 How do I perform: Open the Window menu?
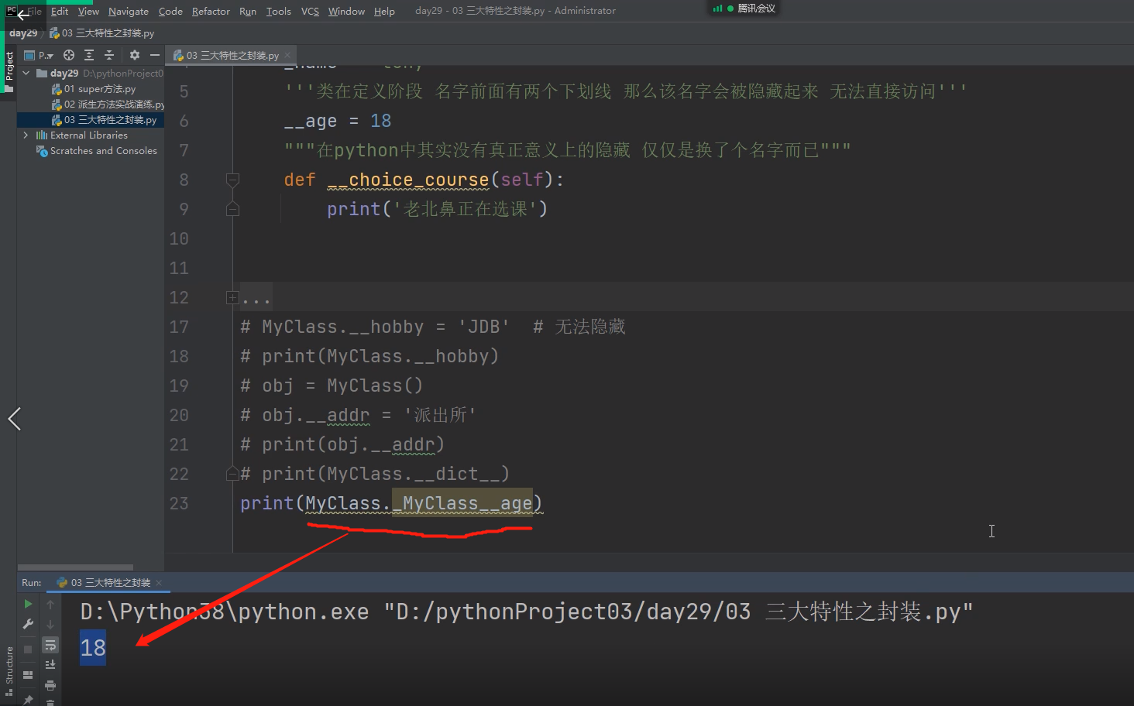(346, 11)
